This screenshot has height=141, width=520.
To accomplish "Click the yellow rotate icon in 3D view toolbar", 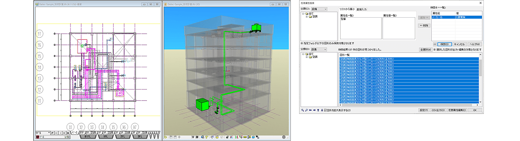I will (165, 137).
